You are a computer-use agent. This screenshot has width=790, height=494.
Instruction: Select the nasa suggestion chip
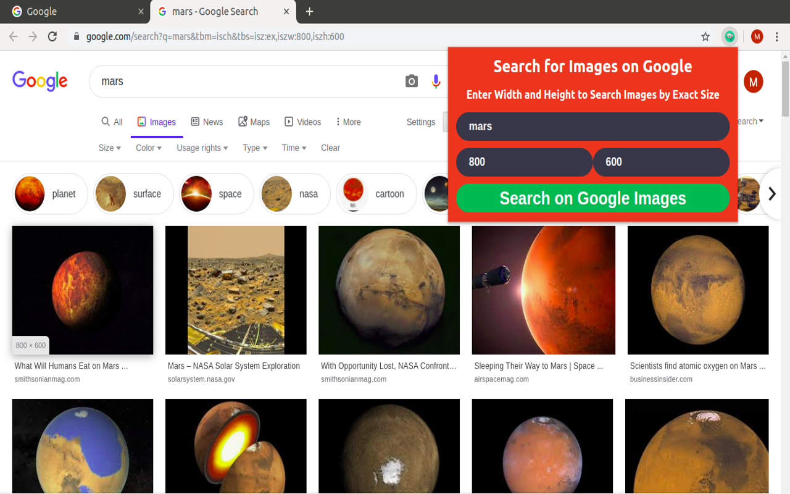point(294,194)
